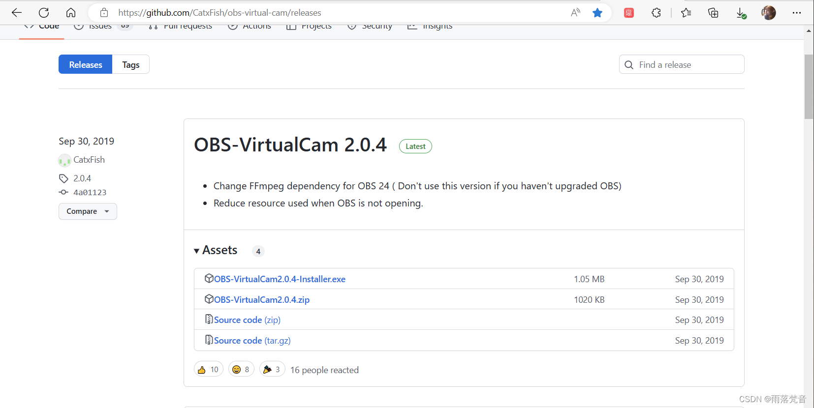Toggle the blue favorite star for this page
This screenshot has height=408, width=814.
tap(597, 13)
